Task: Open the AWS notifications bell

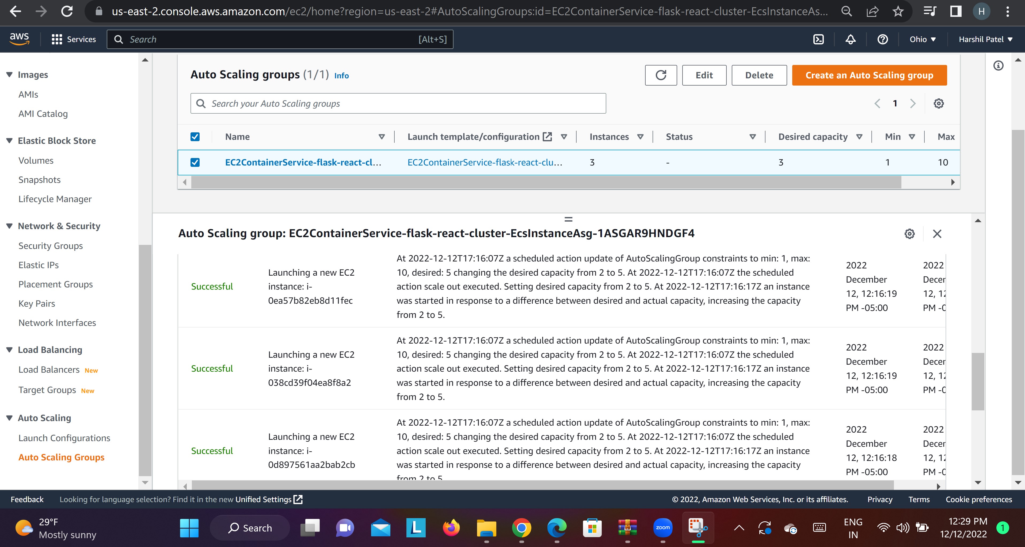Action: pos(850,39)
